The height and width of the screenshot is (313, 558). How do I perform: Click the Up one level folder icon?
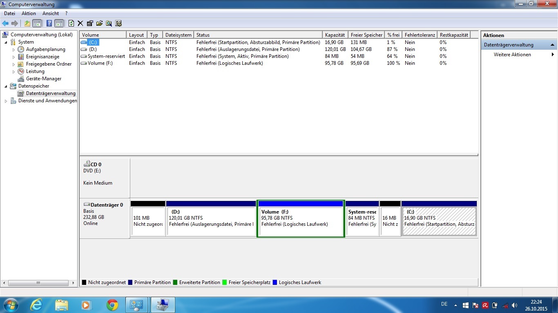27,23
